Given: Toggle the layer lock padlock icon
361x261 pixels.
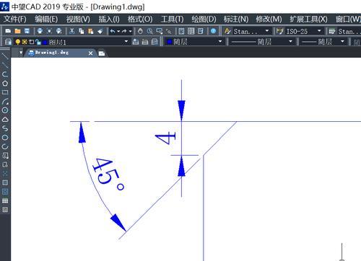Looking at the screenshot, I should coord(38,42).
